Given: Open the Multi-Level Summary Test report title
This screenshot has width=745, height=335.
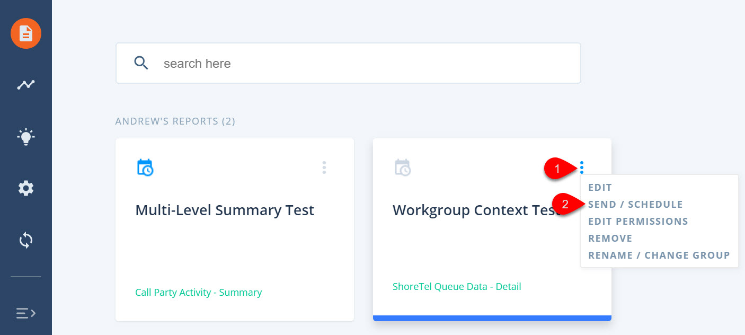Looking at the screenshot, I should point(225,210).
